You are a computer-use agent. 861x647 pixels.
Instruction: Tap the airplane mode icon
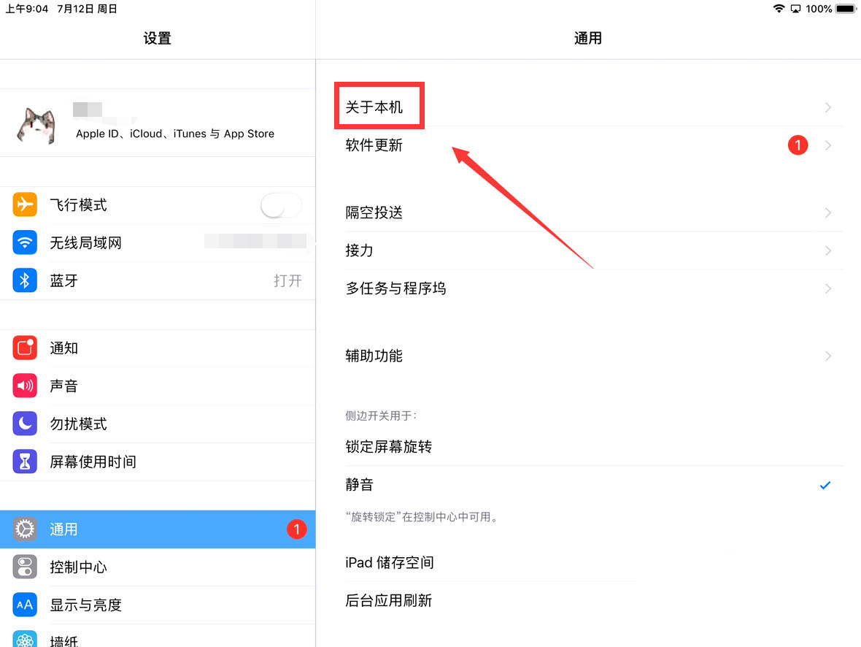25,205
